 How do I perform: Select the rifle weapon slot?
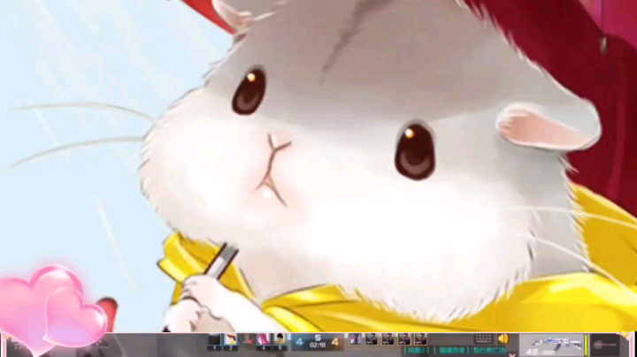pyautogui.click(x=552, y=345)
